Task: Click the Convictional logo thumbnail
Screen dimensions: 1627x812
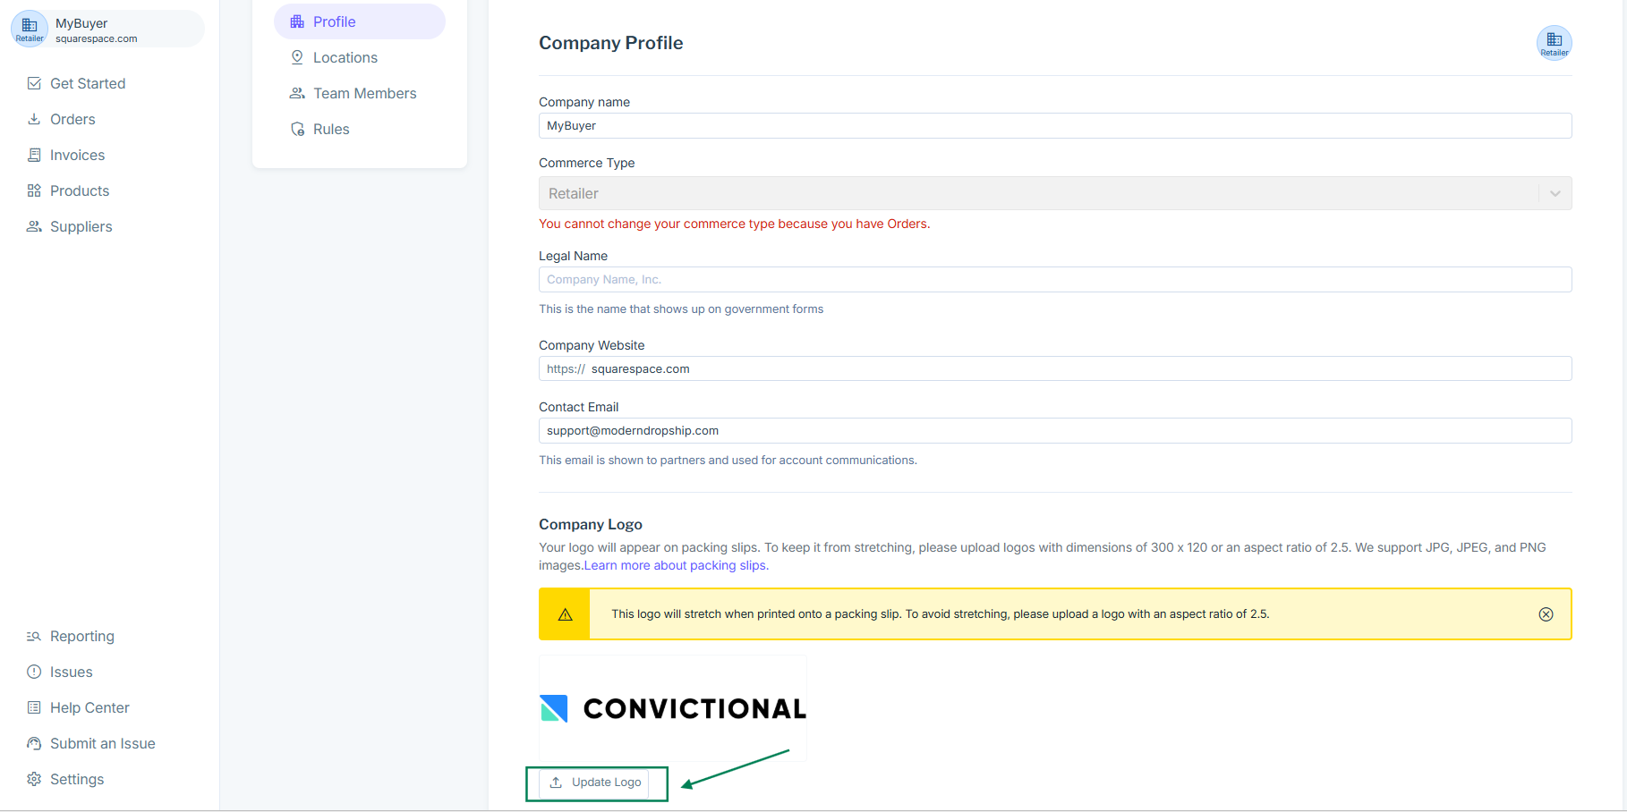Action: [x=673, y=708]
